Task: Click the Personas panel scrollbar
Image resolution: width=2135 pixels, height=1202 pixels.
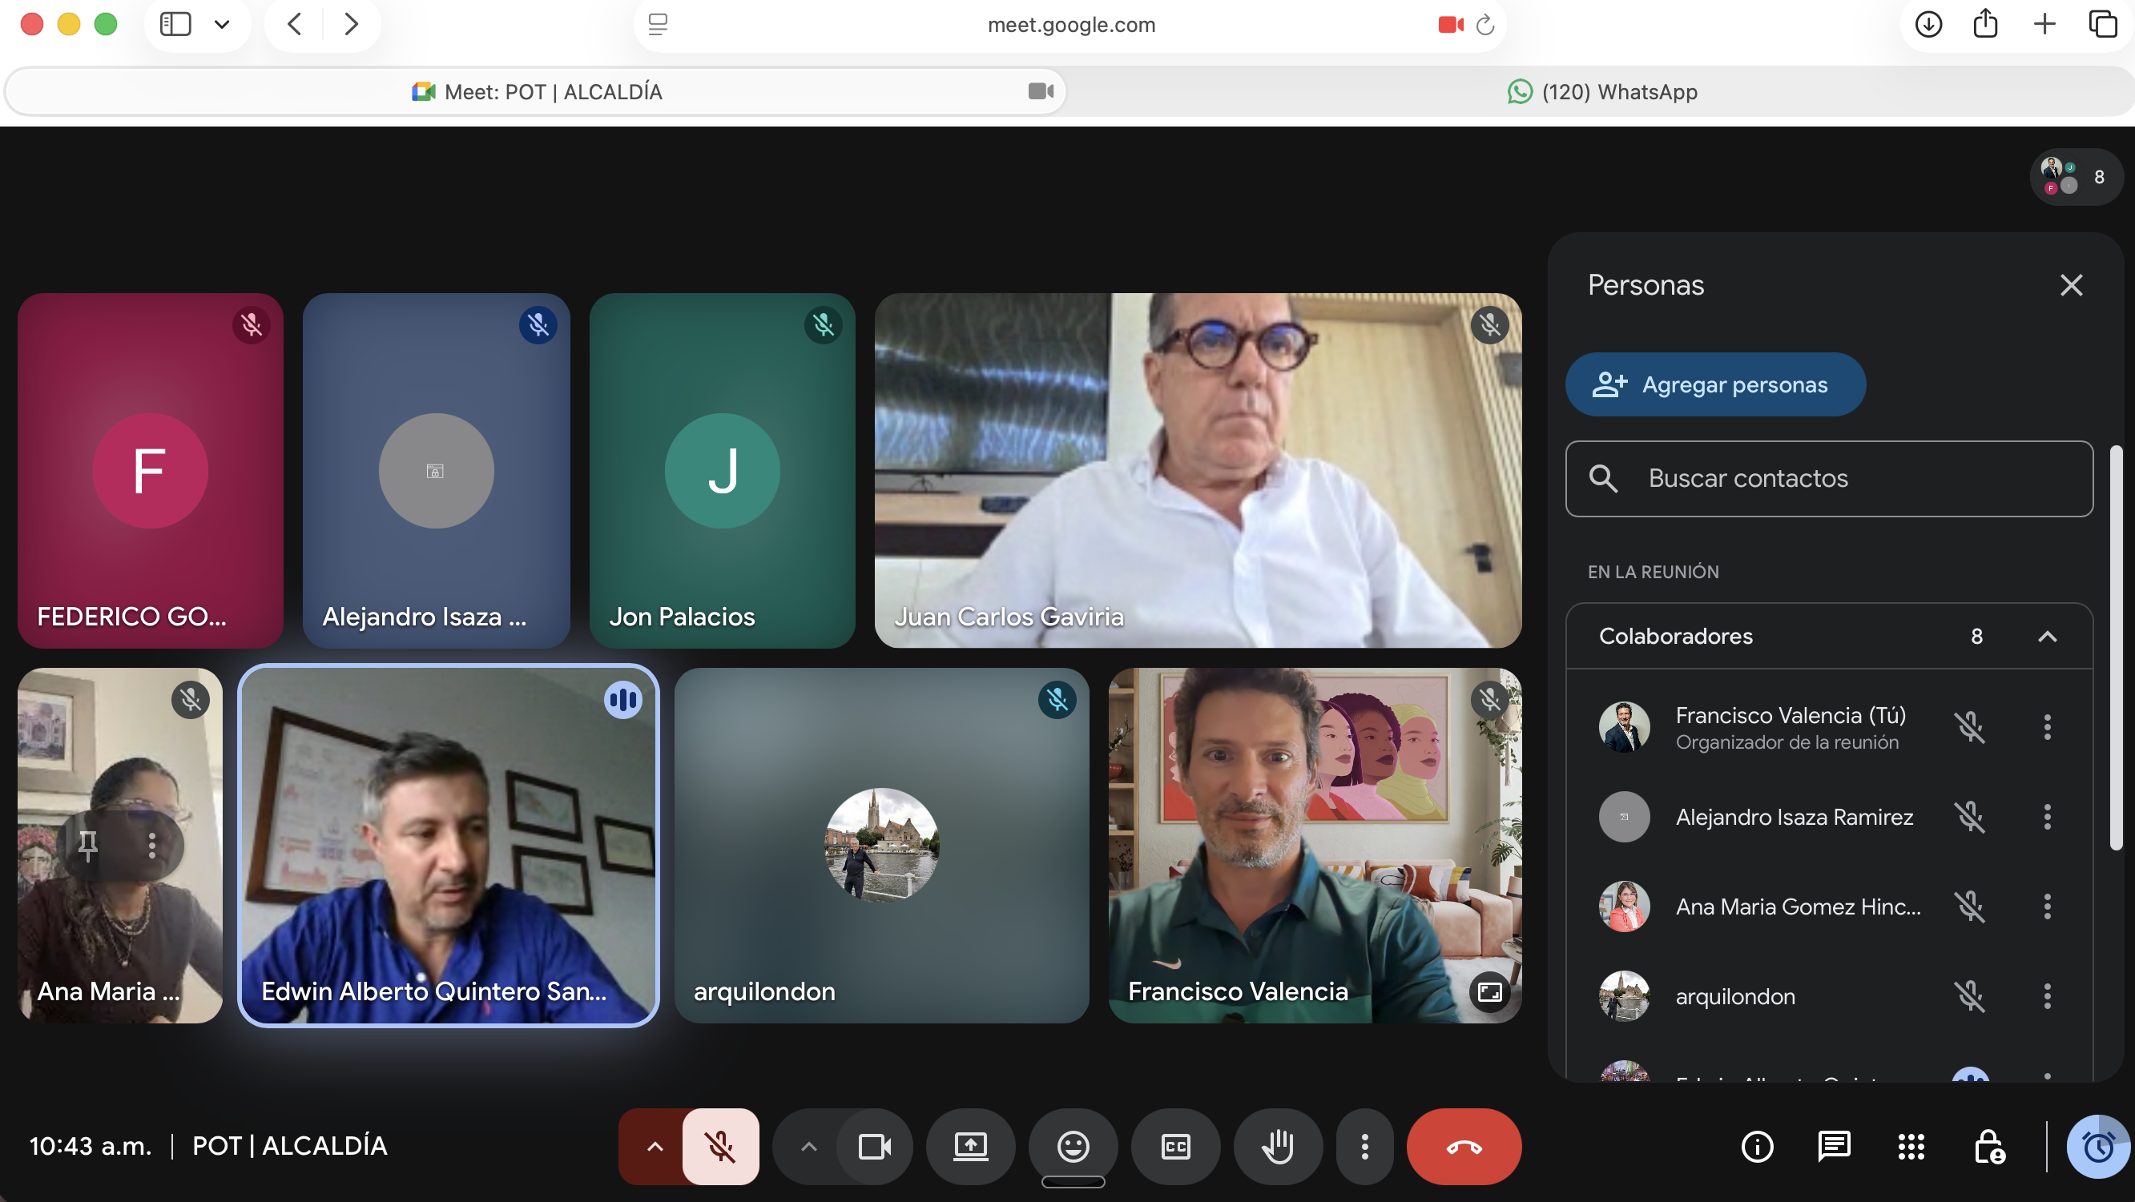Action: (x=2115, y=648)
